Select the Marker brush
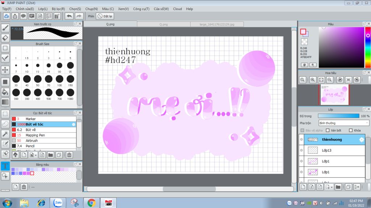 44,119
